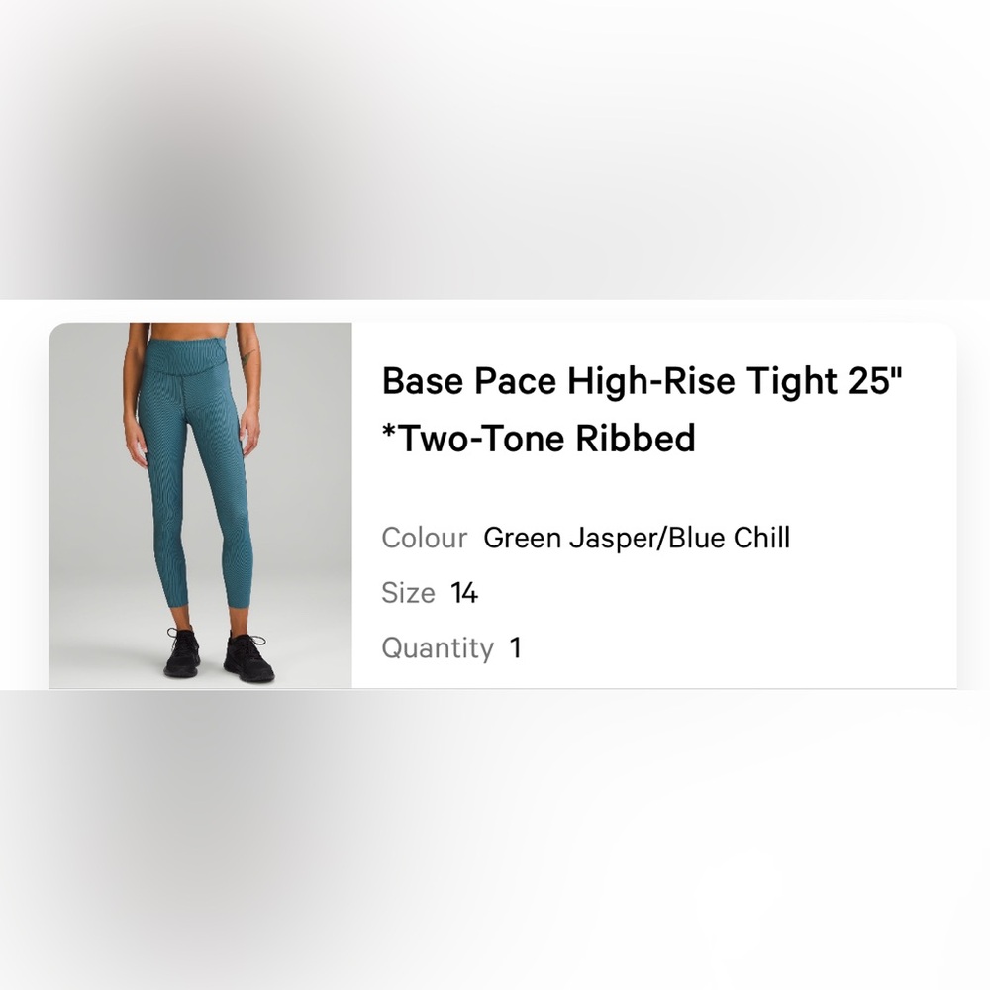990x990 pixels.
Task: Select the quantity value 1
Action: click(x=515, y=648)
